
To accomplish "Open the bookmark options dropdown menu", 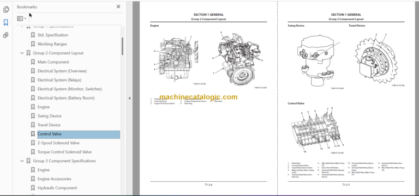I will coord(22,19).
